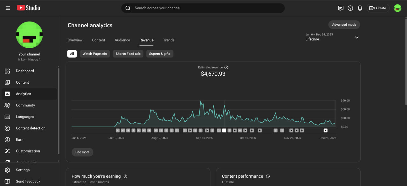Open Customization in the sidebar
The image size is (407, 186).
(28, 151)
